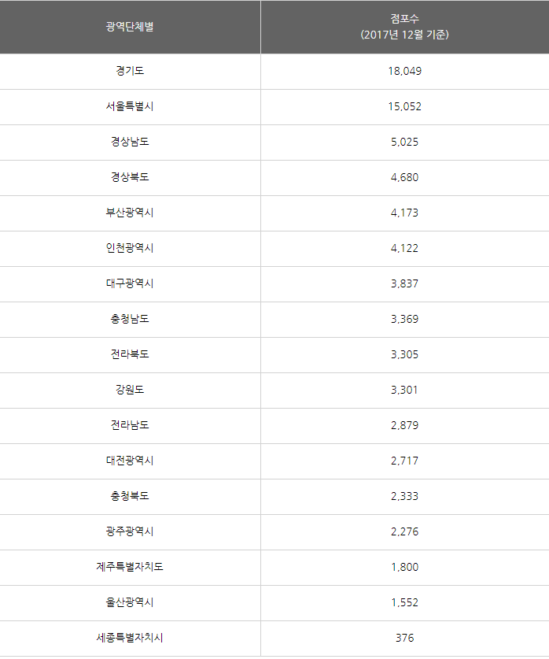Click the 18,049 value cell

coord(404,71)
